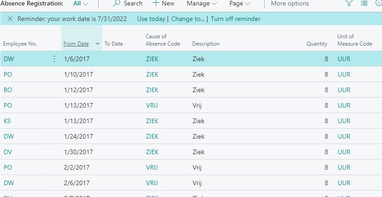Screen dimensions: 382x197
Task: Click the Use today link
Action: coord(151,19)
